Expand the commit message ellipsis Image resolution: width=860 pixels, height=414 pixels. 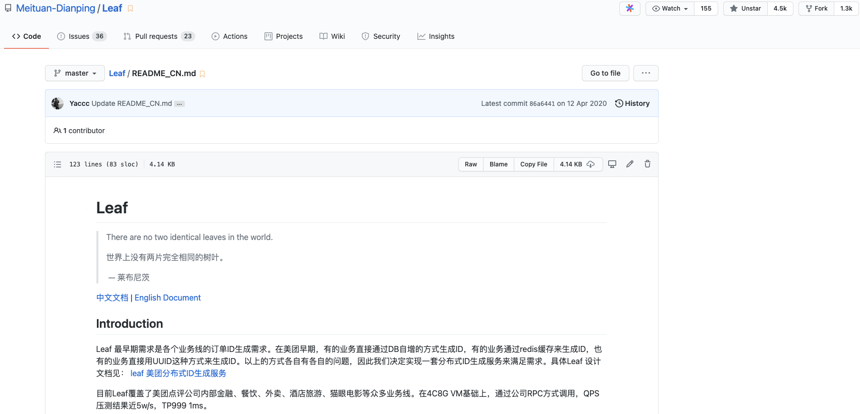click(x=179, y=104)
